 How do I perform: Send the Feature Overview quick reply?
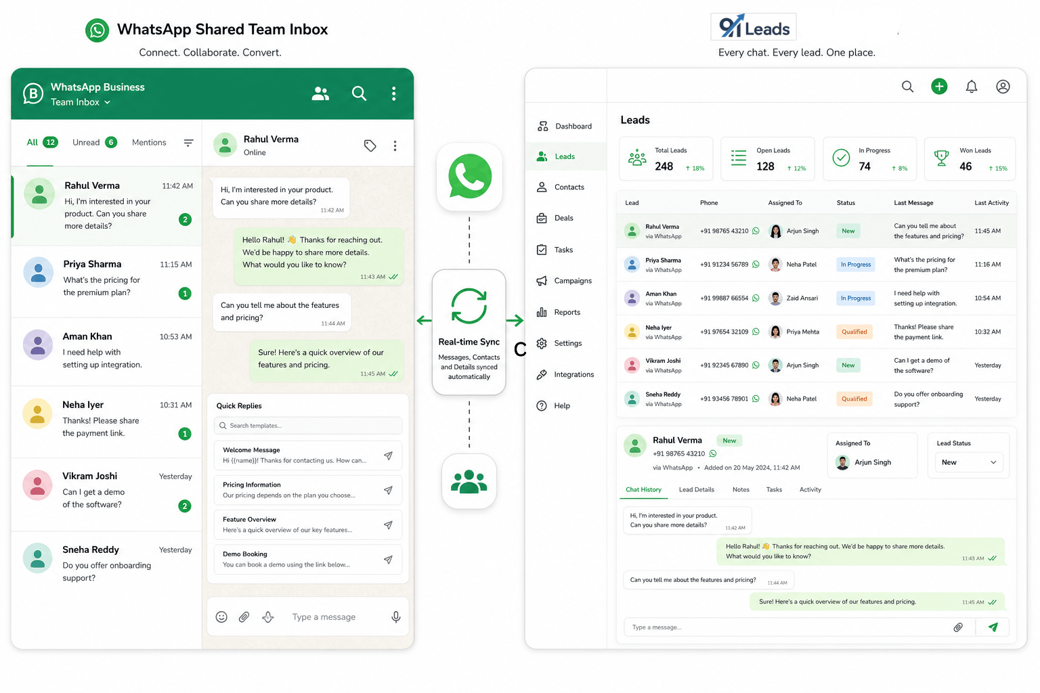pyautogui.click(x=388, y=524)
